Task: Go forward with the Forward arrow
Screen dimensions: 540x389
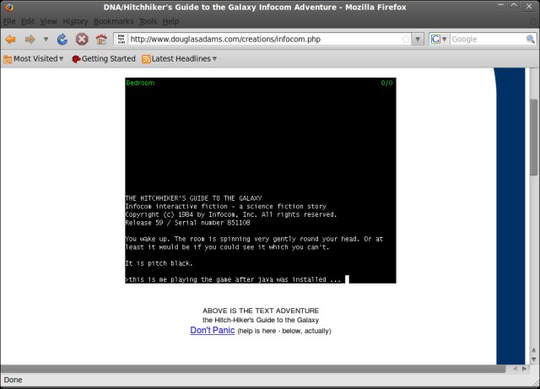Action: pyautogui.click(x=30, y=40)
